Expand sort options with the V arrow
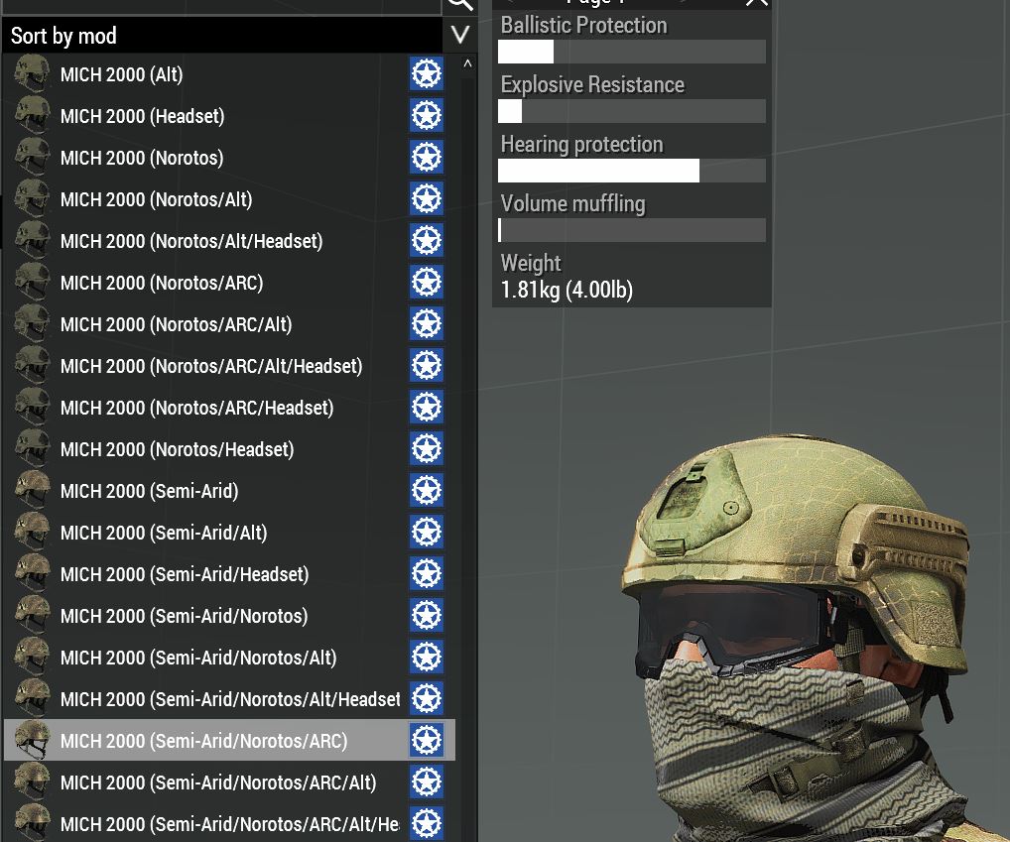Image resolution: width=1010 pixels, height=842 pixels. click(459, 37)
